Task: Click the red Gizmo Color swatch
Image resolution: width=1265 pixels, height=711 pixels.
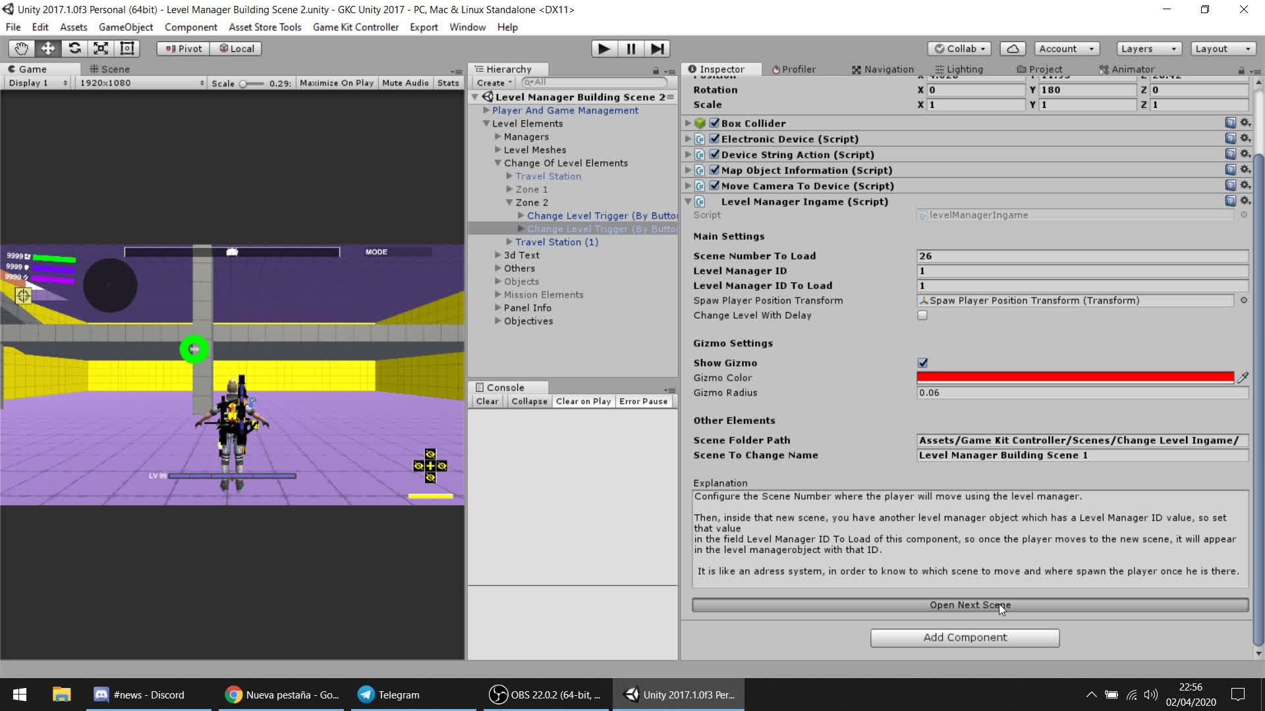Action: pos(1075,377)
